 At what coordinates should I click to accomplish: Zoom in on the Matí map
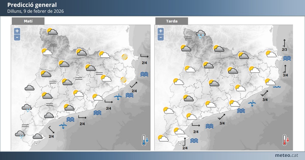[x=17, y=31]
